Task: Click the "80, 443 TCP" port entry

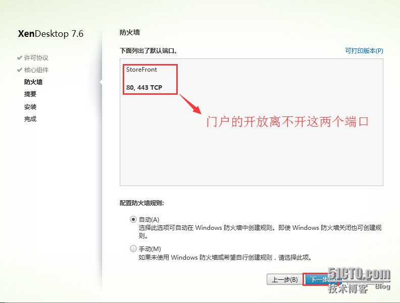Action: point(144,88)
